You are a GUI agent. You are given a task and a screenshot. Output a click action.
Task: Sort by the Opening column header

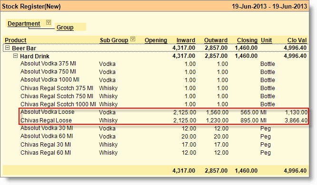(156, 40)
